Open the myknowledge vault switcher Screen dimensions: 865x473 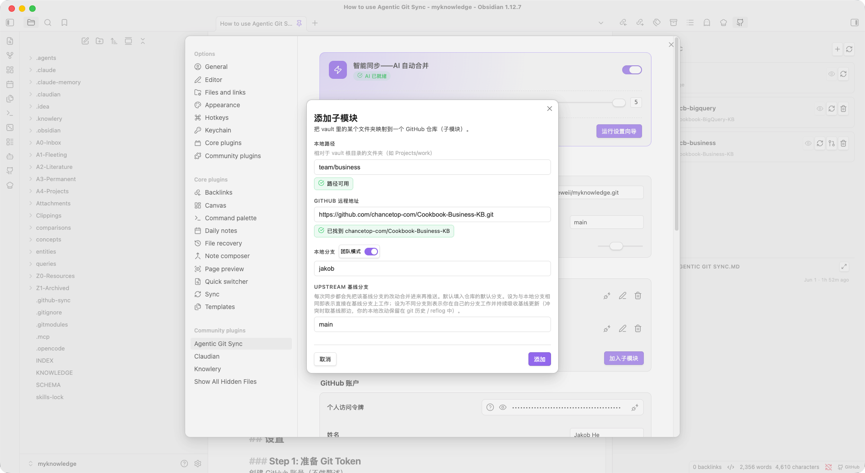[x=52, y=464]
